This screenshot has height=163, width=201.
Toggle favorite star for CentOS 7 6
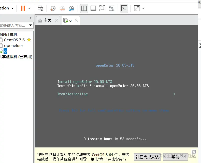click(x=29, y=40)
